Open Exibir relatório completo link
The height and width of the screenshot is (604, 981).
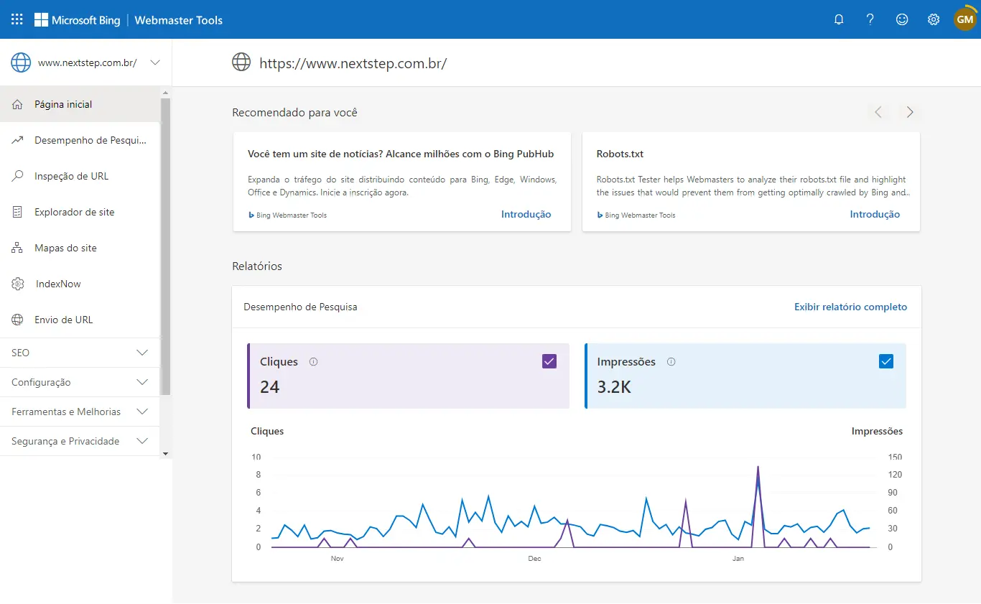pos(850,307)
